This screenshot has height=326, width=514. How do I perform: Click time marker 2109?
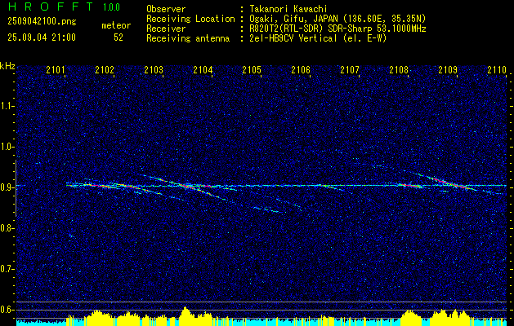448,70
